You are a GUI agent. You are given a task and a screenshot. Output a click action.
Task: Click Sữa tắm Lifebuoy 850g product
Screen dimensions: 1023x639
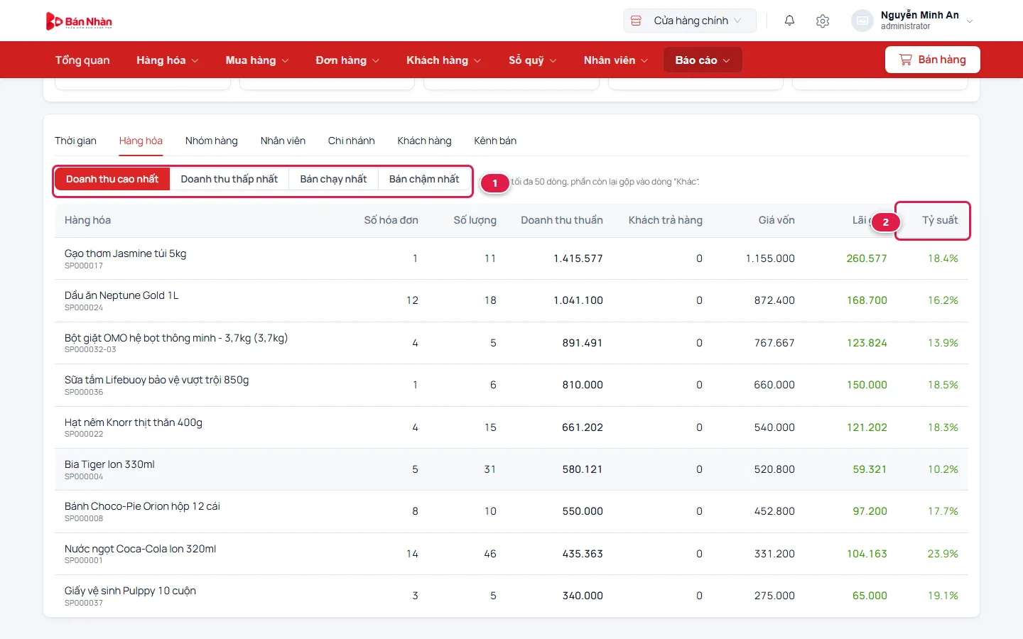coord(156,380)
